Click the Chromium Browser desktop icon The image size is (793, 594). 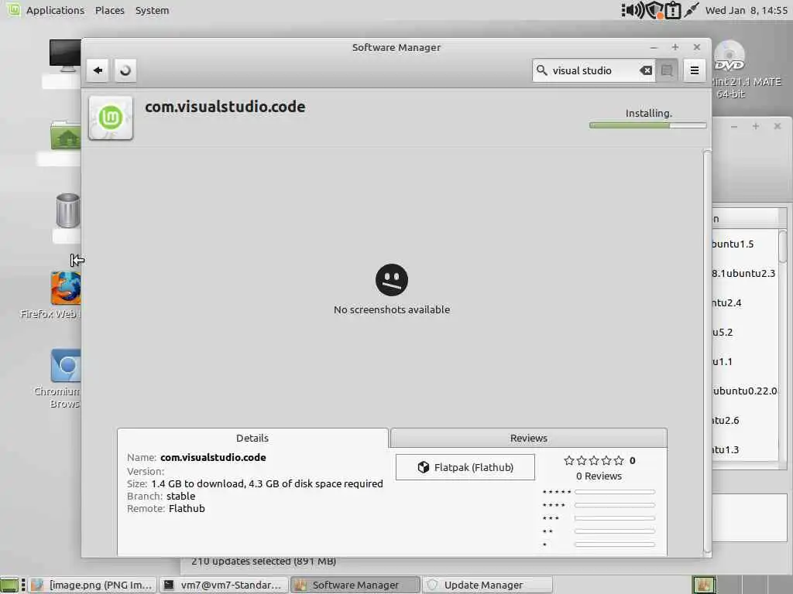point(65,366)
